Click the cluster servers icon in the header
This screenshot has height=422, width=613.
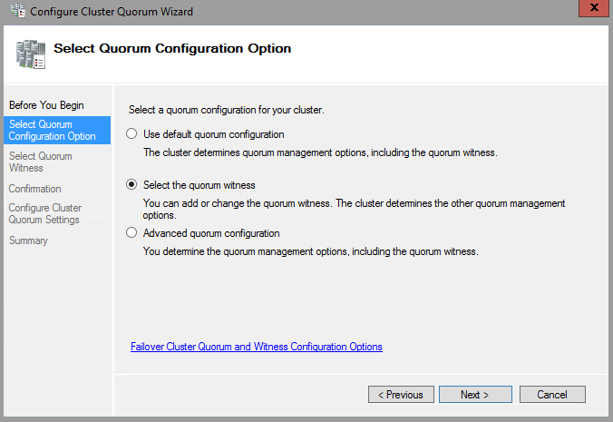tap(30, 54)
